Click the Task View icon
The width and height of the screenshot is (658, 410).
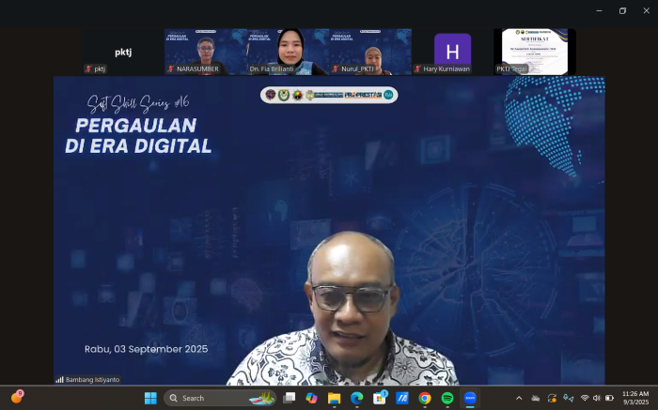tap(289, 398)
